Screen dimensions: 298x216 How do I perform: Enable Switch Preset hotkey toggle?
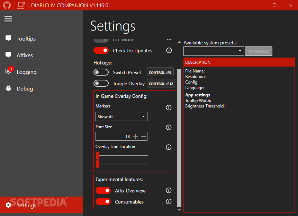coord(101,72)
